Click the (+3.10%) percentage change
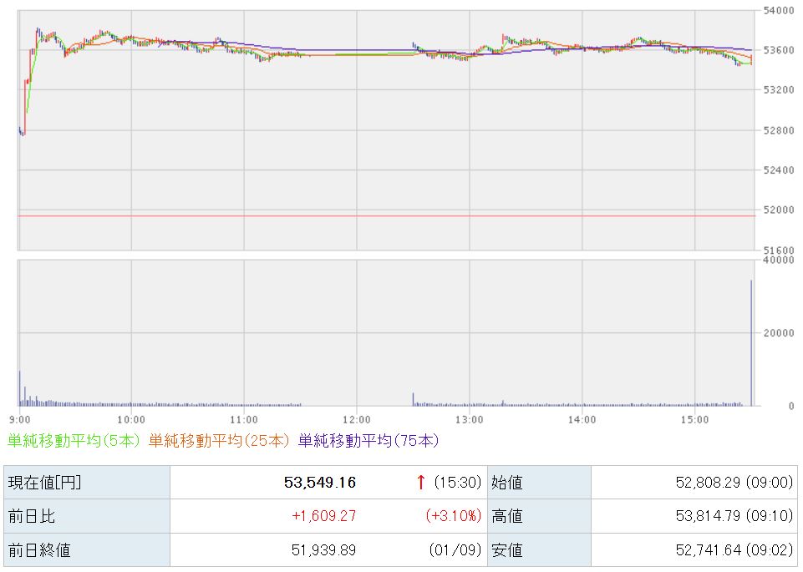Image resolution: width=803 pixels, height=572 pixels. (x=452, y=516)
